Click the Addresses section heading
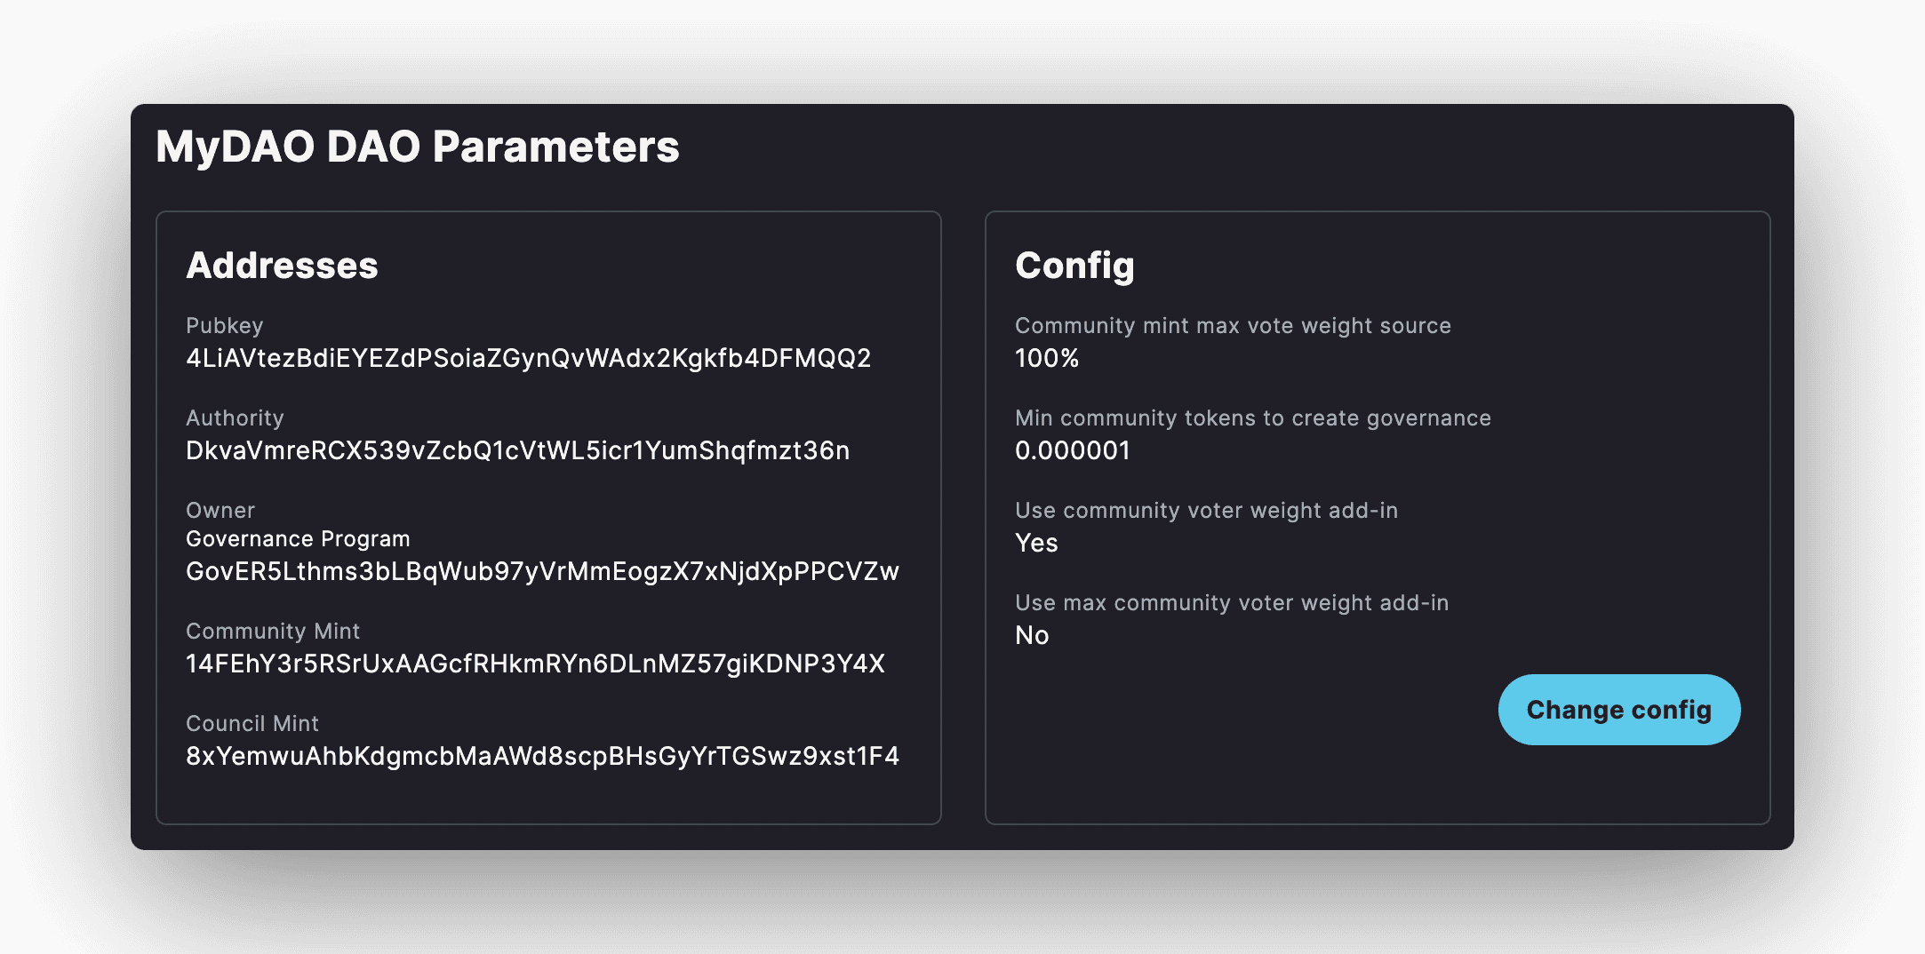The width and height of the screenshot is (1925, 954). pos(282,266)
